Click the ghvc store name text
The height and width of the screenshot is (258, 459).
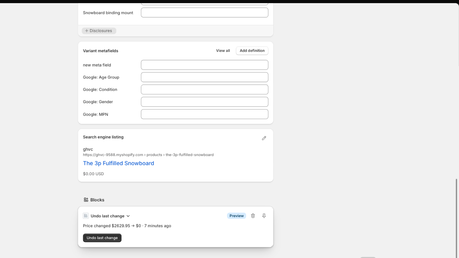click(x=88, y=149)
